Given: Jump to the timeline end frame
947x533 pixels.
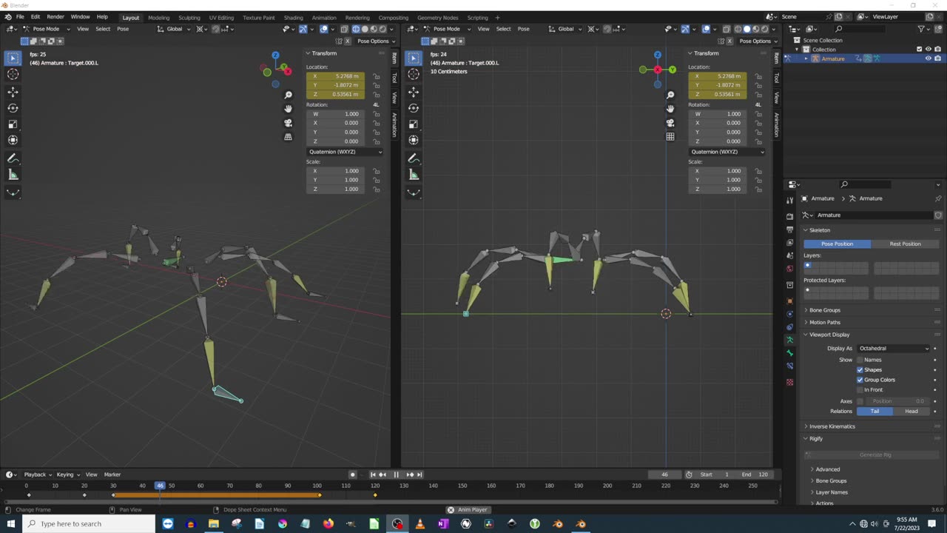Looking at the screenshot, I should click(x=419, y=475).
